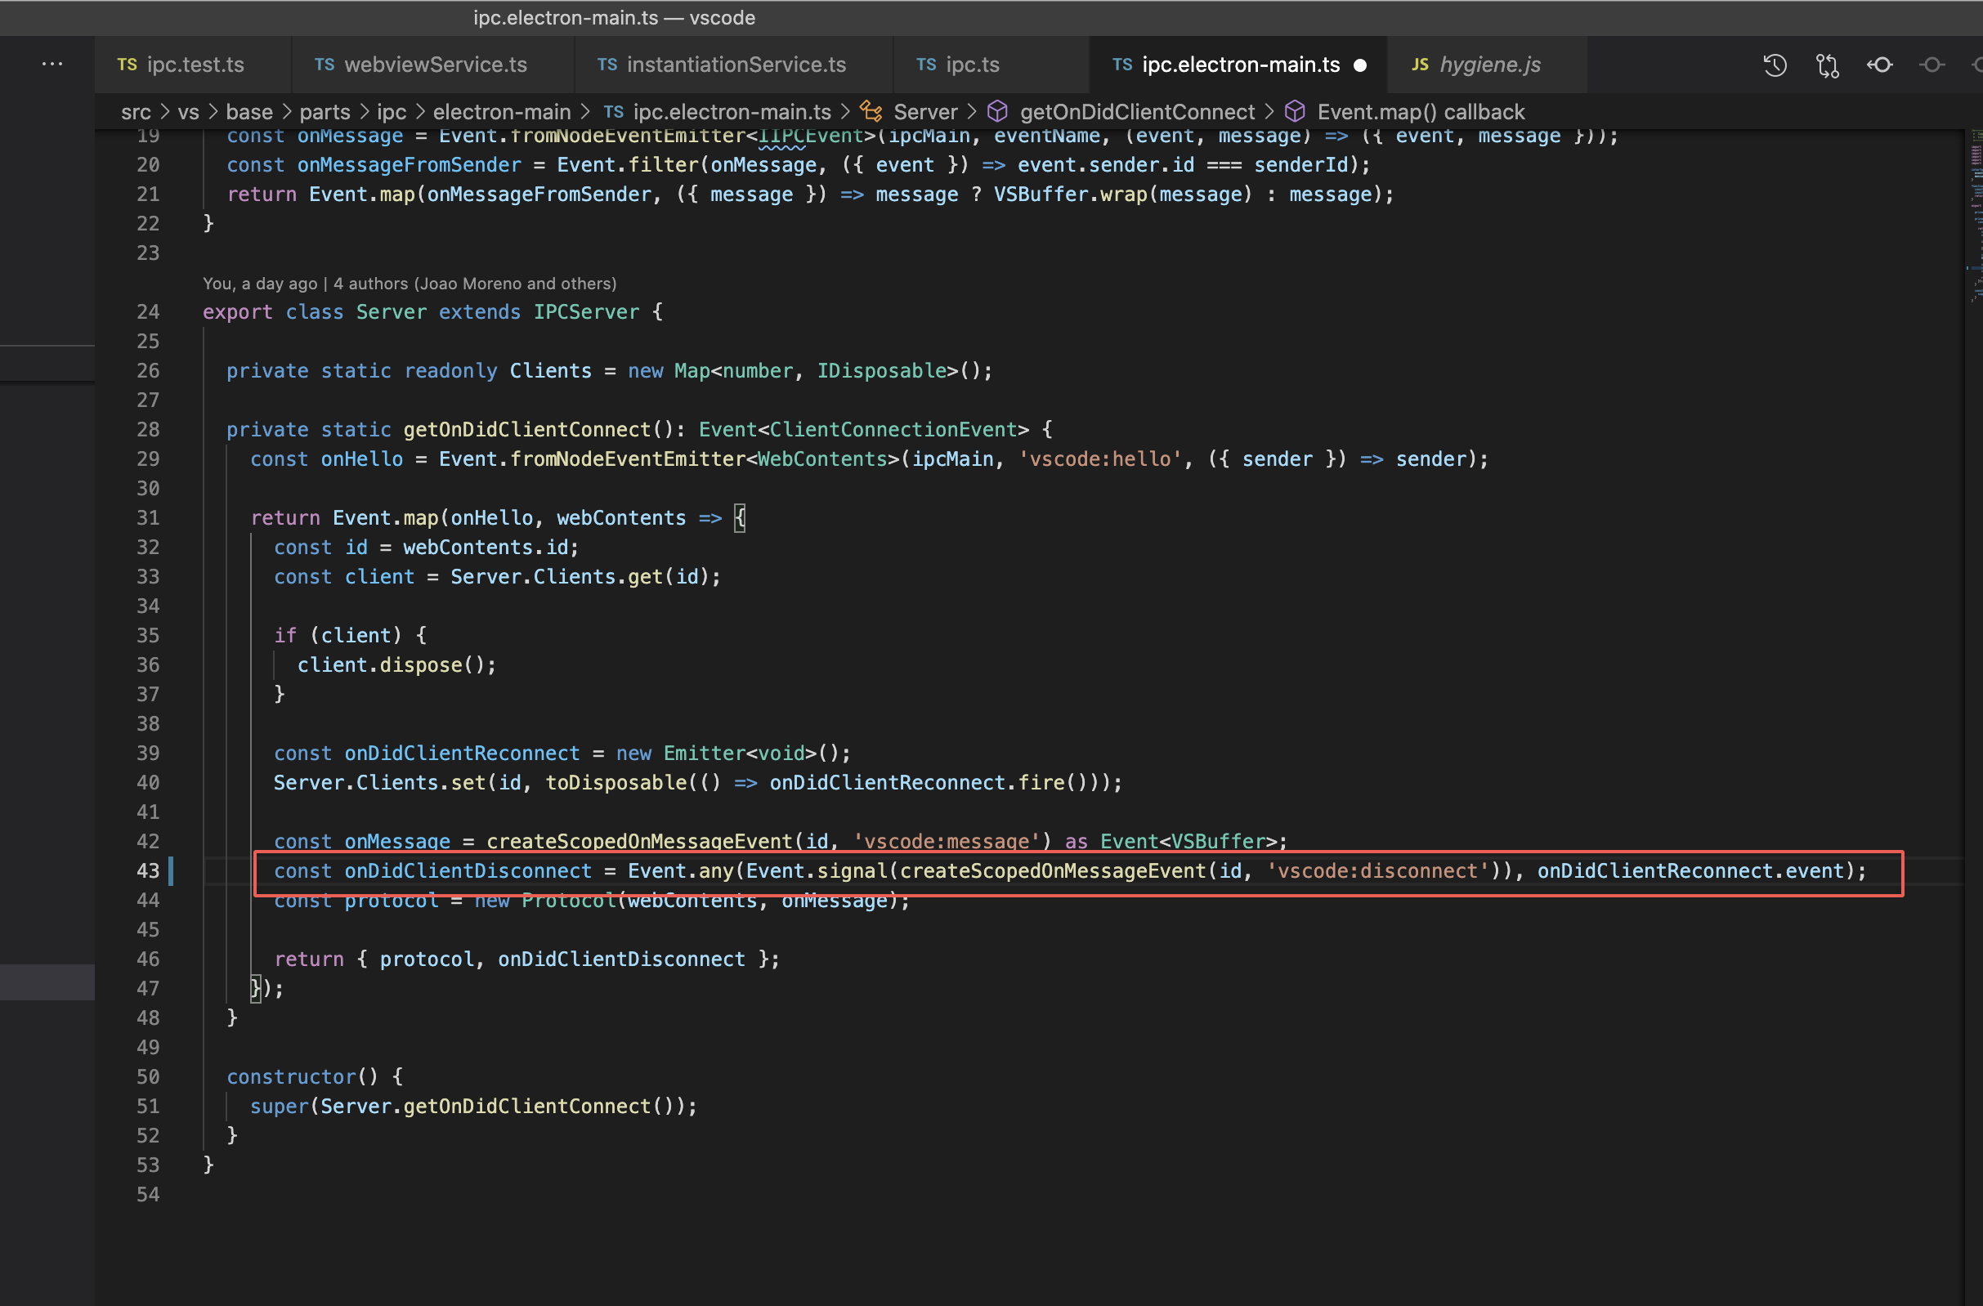Click the open changes compare icon

pos(1827,65)
